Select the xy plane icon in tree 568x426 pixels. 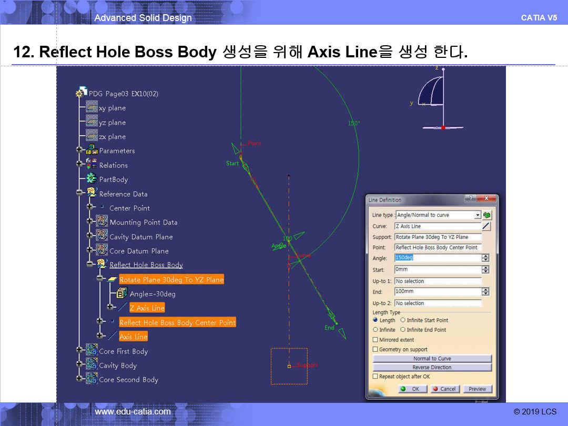(92, 108)
